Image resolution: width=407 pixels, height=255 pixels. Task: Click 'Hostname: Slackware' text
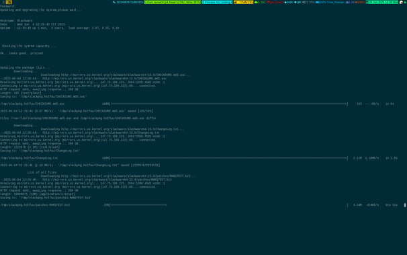[x=16, y=21]
